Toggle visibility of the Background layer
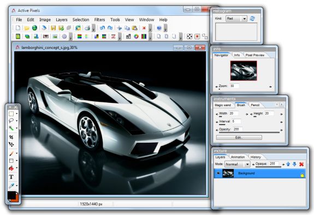Screen dimensions: 314x215 [x=218, y=173]
